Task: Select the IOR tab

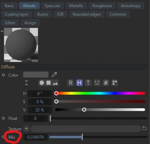Action: (x=60, y=14)
